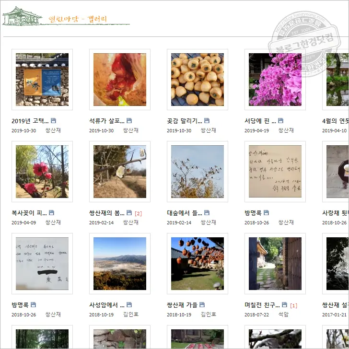The height and width of the screenshot is (349, 349).
Task: Open the birds on branches thumbnail
Action: (198, 172)
